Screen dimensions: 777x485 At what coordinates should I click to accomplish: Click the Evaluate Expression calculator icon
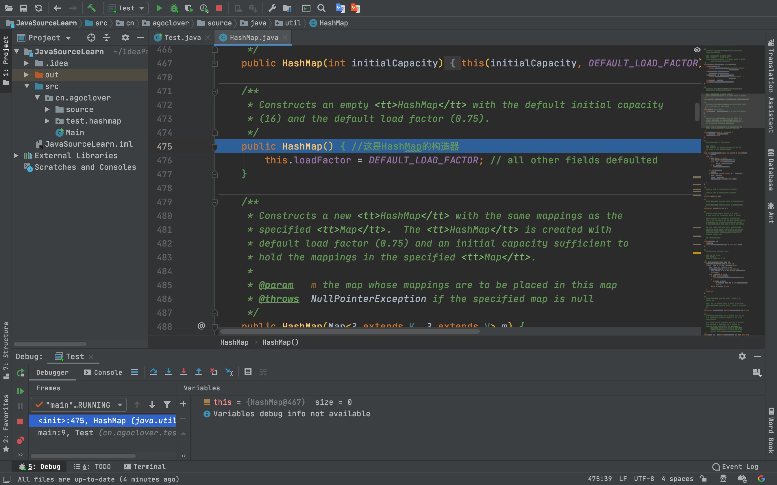coord(247,372)
